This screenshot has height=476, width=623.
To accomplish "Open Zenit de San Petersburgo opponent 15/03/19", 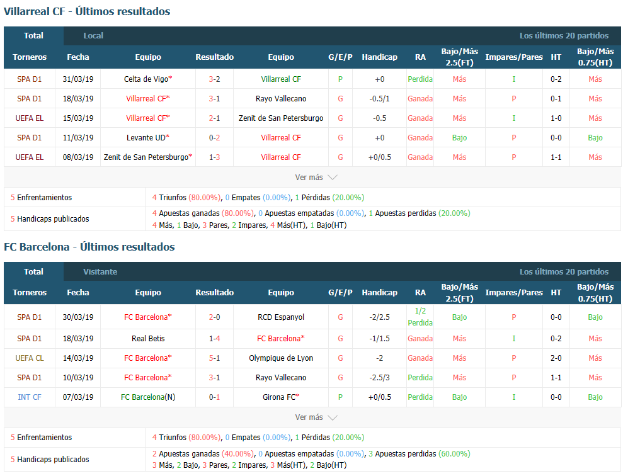I will click(281, 118).
